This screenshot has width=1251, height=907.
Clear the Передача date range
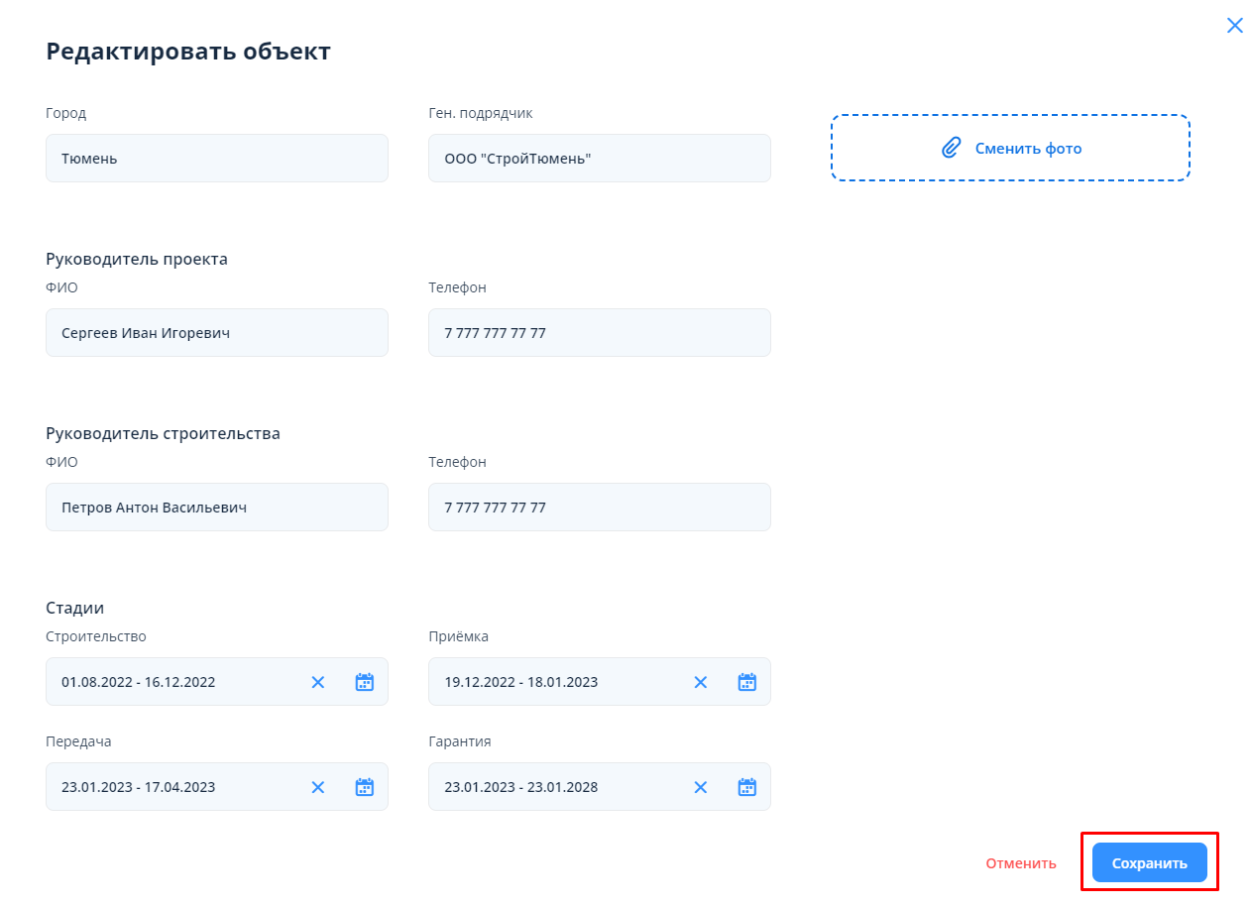click(x=318, y=787)
